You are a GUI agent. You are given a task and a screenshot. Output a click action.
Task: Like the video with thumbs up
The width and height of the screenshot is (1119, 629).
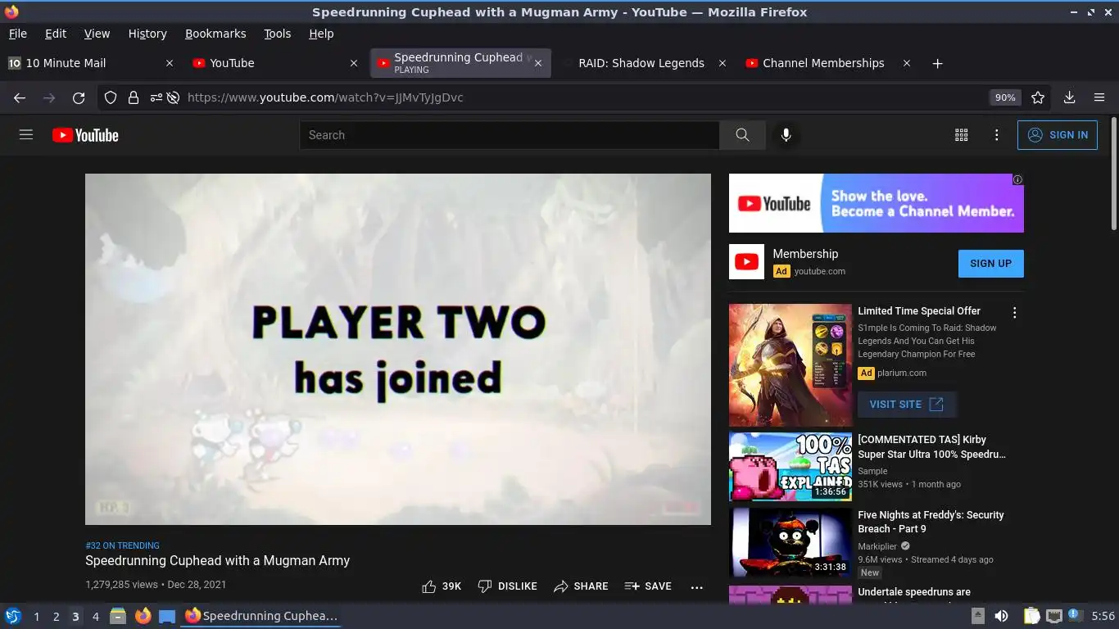(441, 586)
